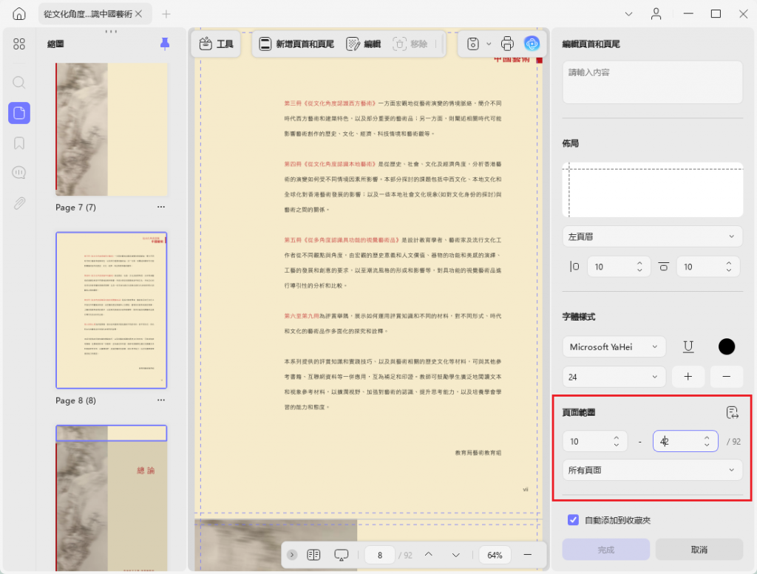Viewport: 757px width, 574px height.
Task: Toggle underline formatting
Action: [688, 346]
